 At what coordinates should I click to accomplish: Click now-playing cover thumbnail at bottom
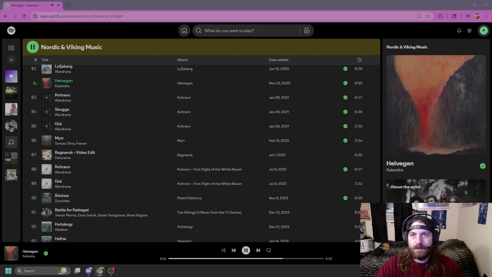[x=11, y=253]
